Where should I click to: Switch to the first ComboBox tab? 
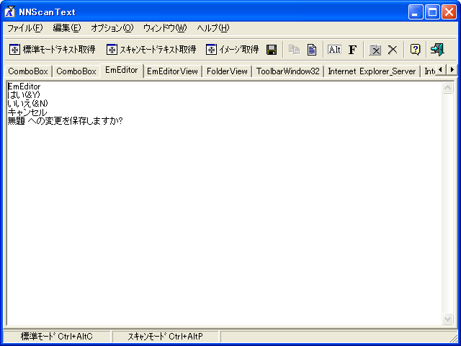coord(28,71)
